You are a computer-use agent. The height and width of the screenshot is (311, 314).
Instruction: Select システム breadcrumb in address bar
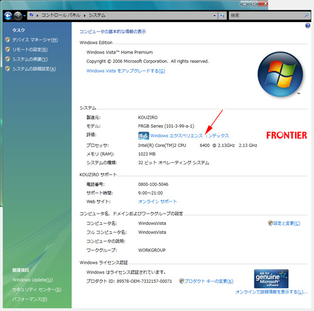pyautogui.click(x=97, y=15)
